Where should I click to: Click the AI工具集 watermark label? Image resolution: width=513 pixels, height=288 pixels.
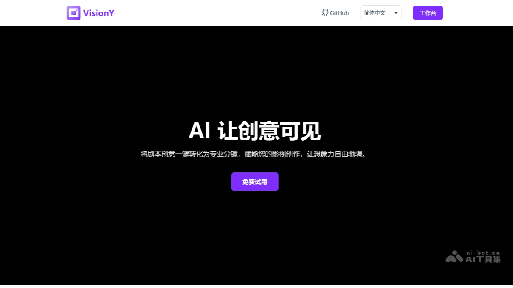[483, 259]
